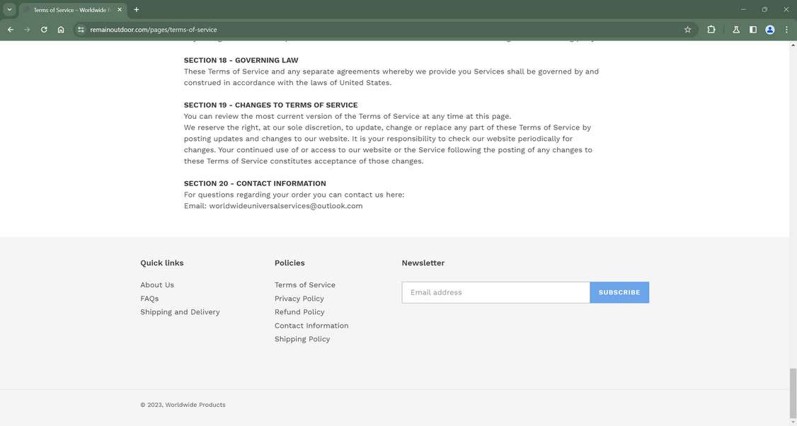Open a new browser tab with plus button
Viewport: 797px width, 426px height.
(x=136, y=9)
